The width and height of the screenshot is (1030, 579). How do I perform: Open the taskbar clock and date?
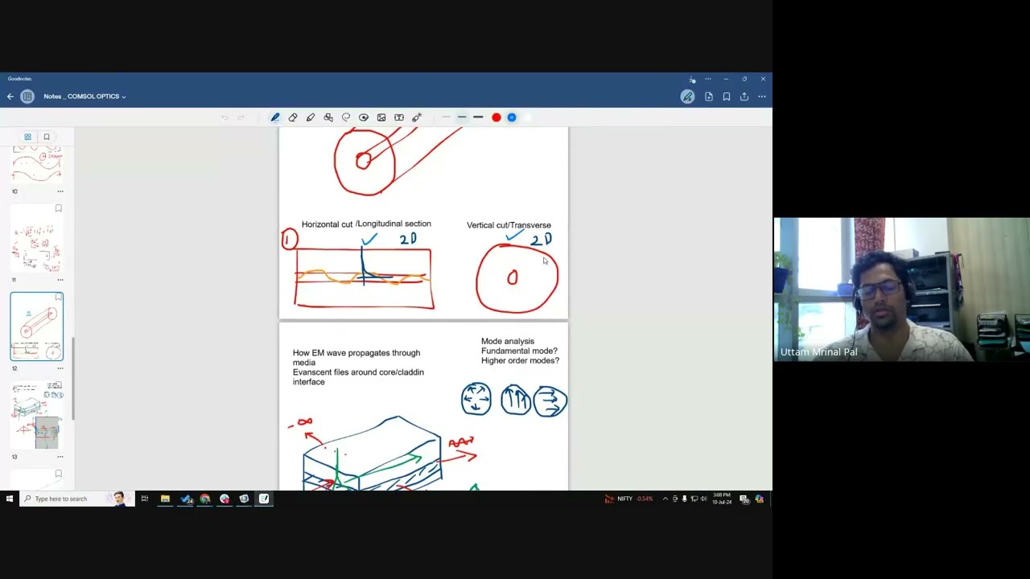pyautogui.click(x=722, y=499)
